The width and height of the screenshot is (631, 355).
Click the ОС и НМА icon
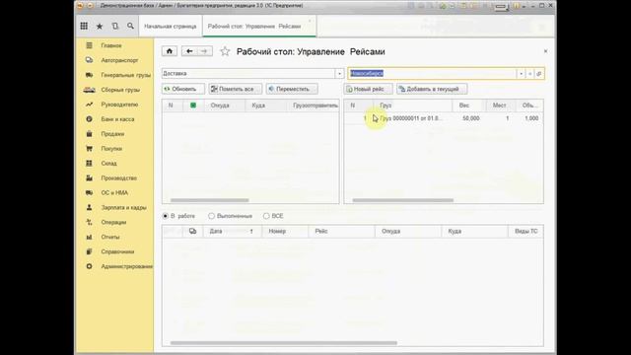click(x=90, y=193)
